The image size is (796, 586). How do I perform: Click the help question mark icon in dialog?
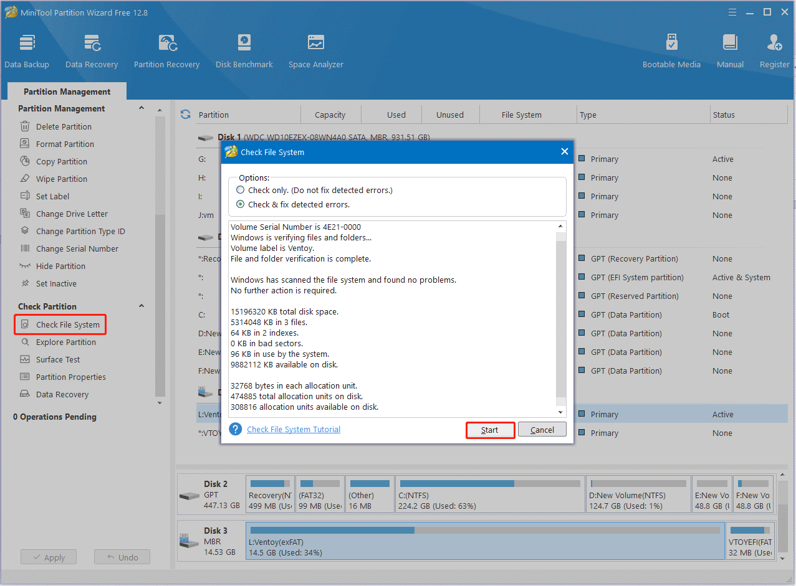point(235,429)
